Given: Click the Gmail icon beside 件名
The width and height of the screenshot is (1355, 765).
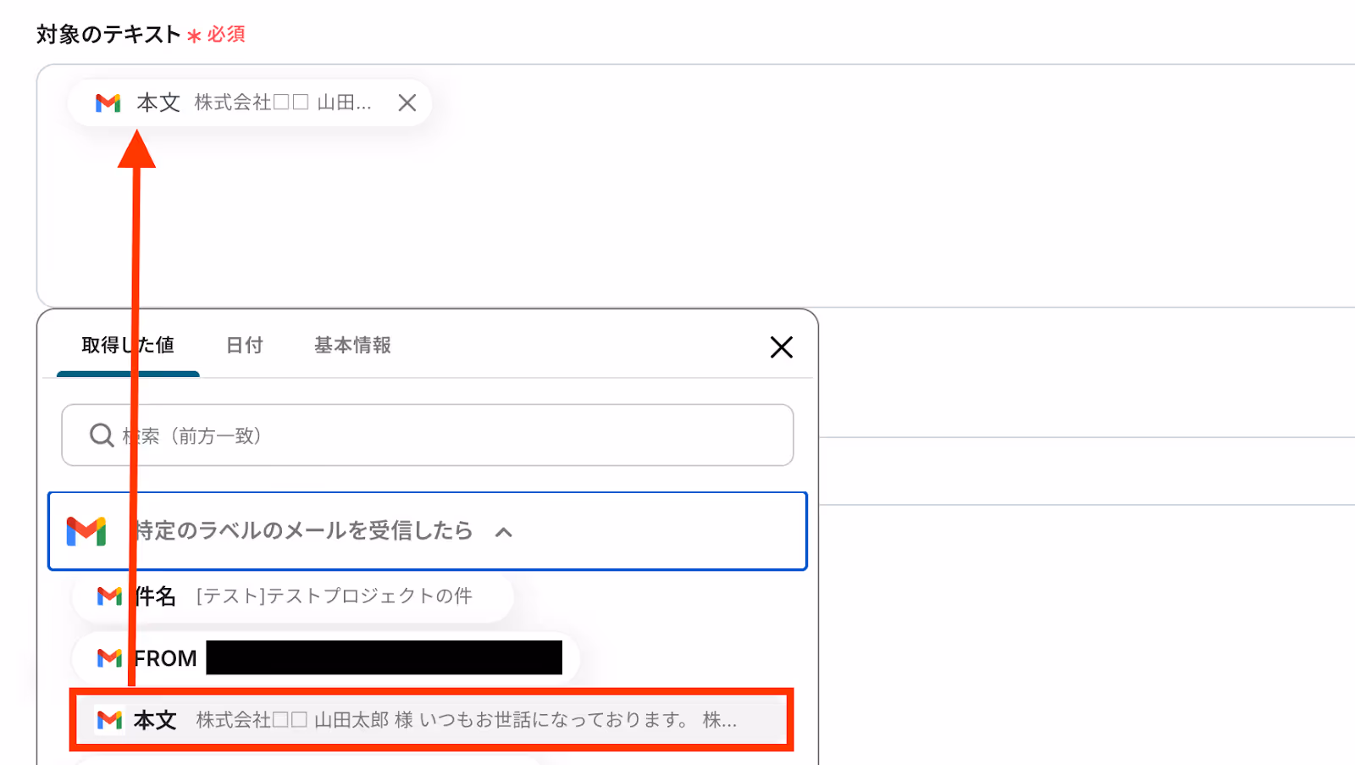Looking at the screenshot, I should coord(109,596).
